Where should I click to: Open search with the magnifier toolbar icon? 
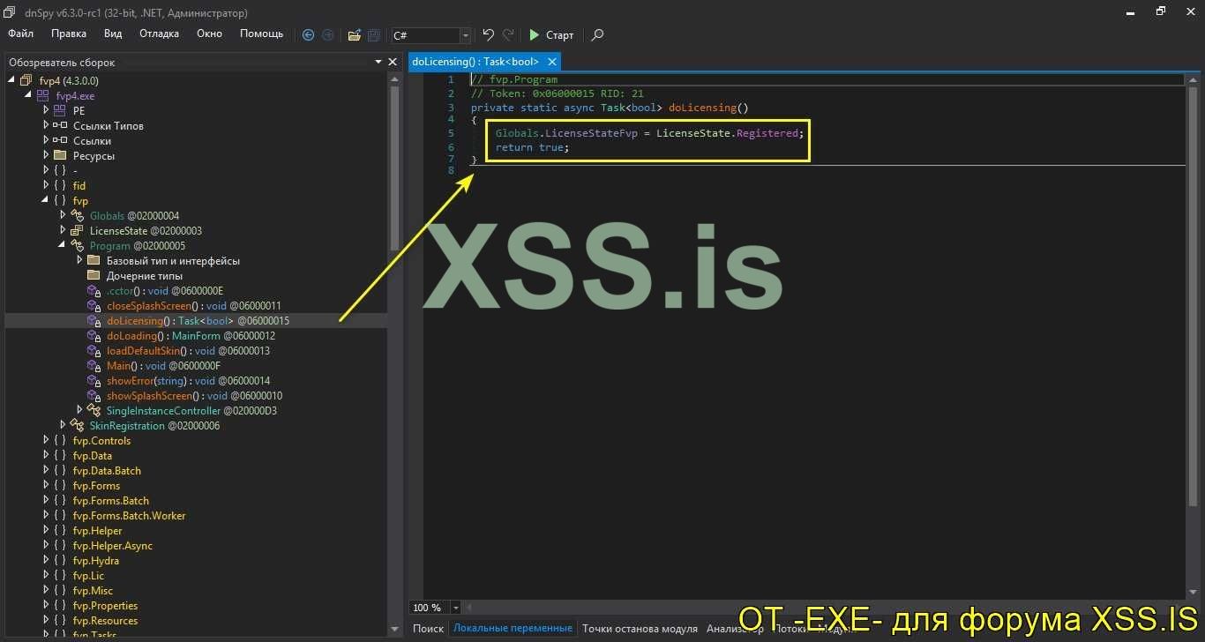point(597,35)
